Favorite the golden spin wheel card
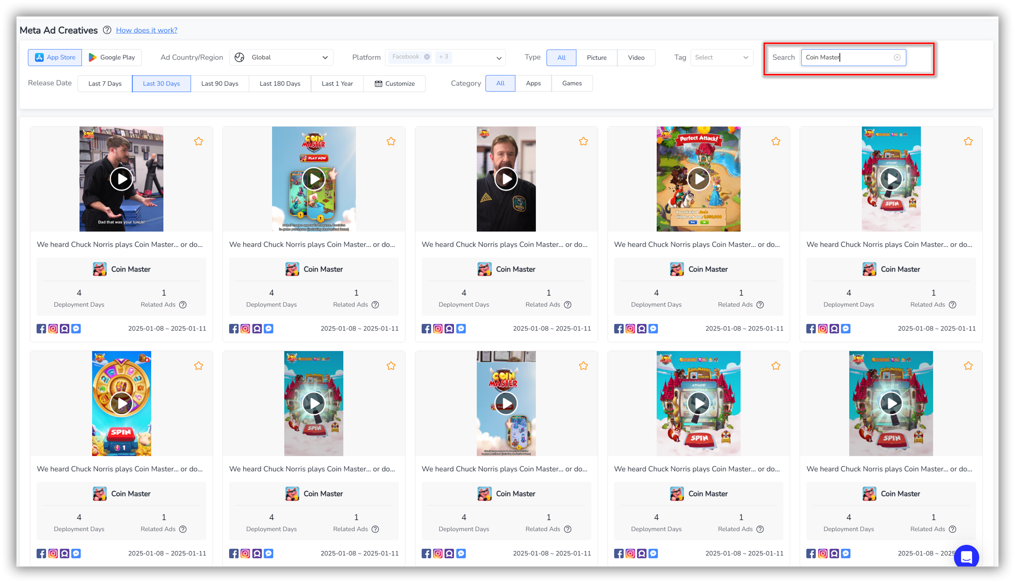The image size is (1015, 583). (x=199, y=366)
